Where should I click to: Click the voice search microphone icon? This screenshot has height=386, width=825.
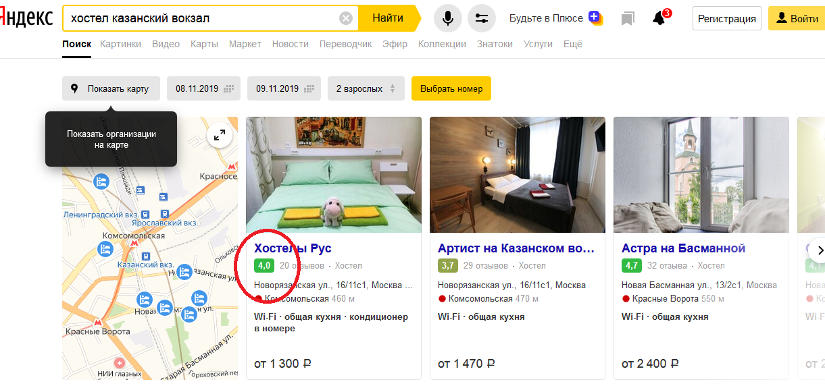pos(447,18)
